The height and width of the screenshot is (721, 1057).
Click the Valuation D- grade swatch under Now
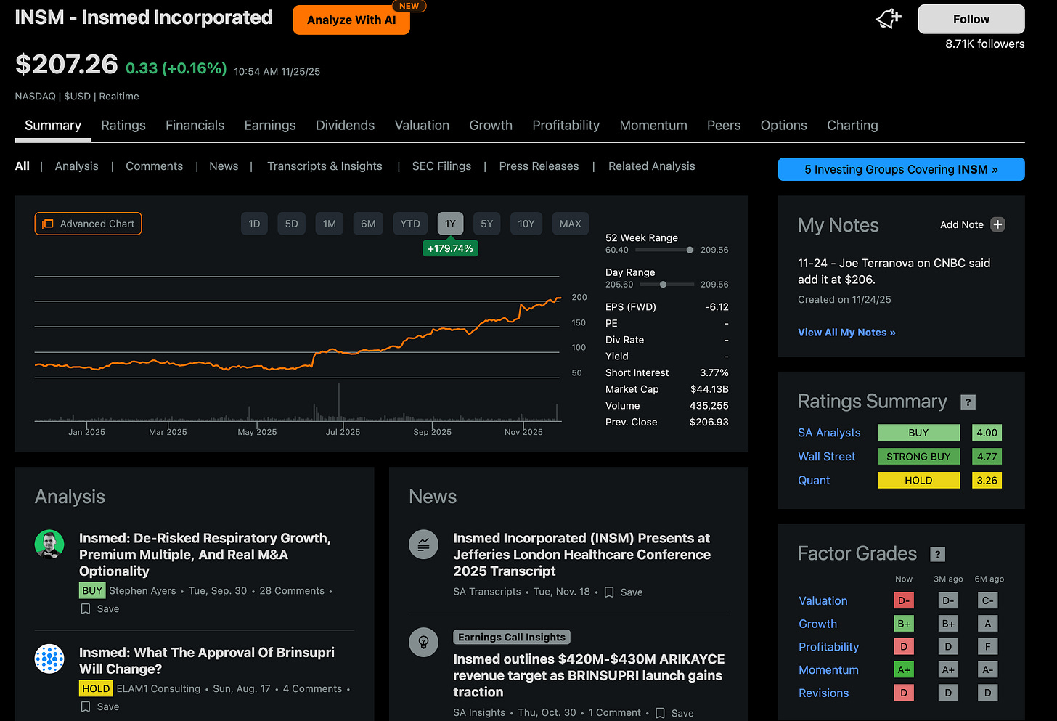click(x=904, y=600)
